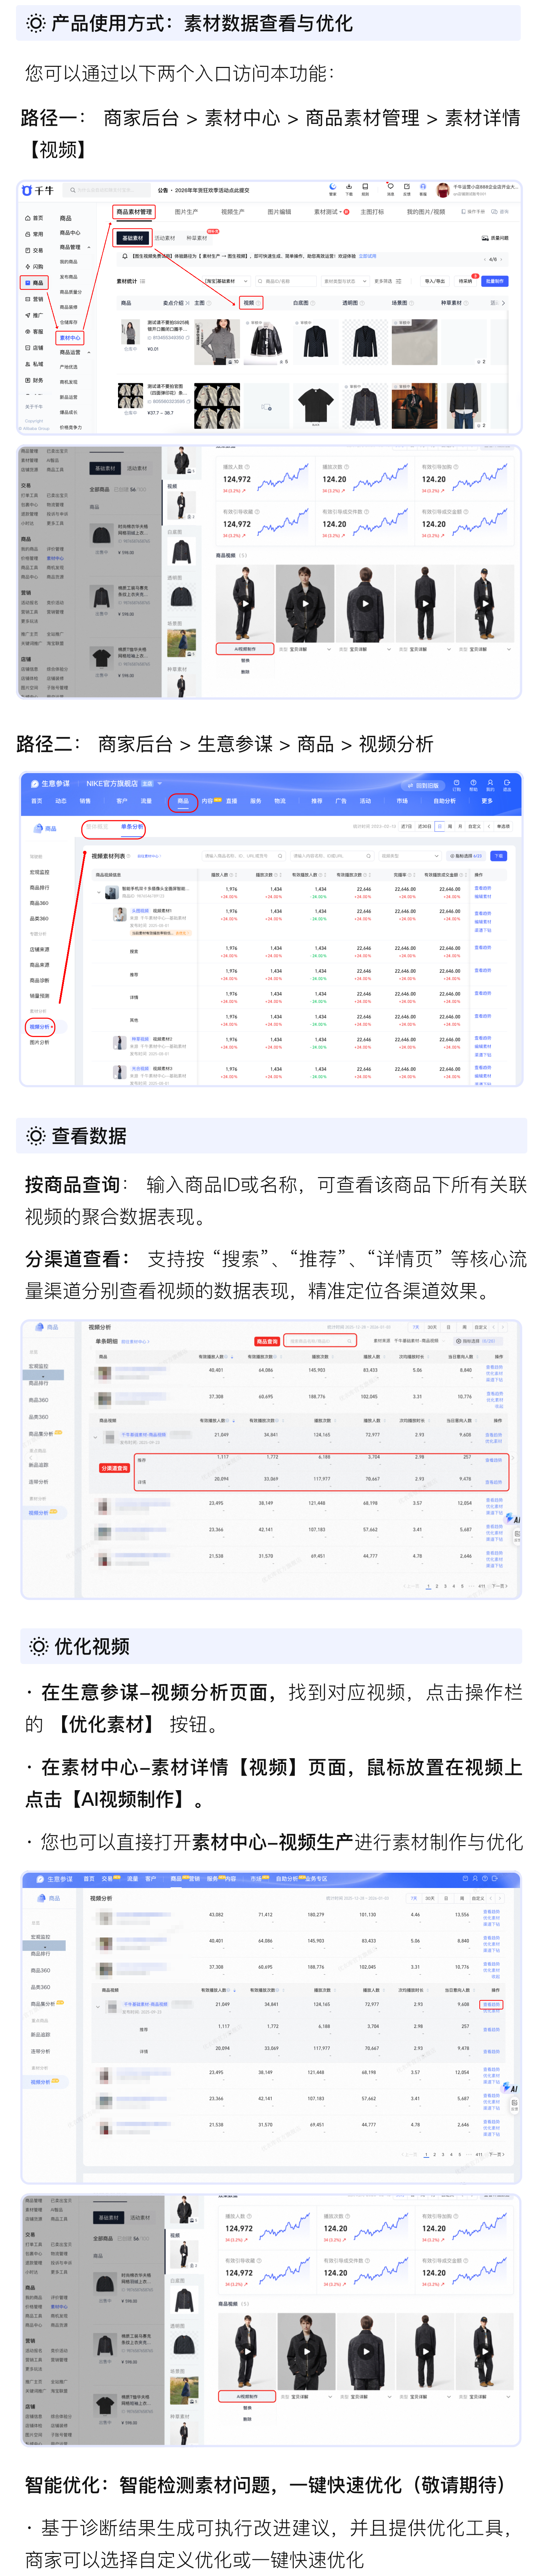Select the 基础素材 sub-tab under 商品素材管理 tabs
This screenshot has width=544, height=2576.
(x=133, y=238)
